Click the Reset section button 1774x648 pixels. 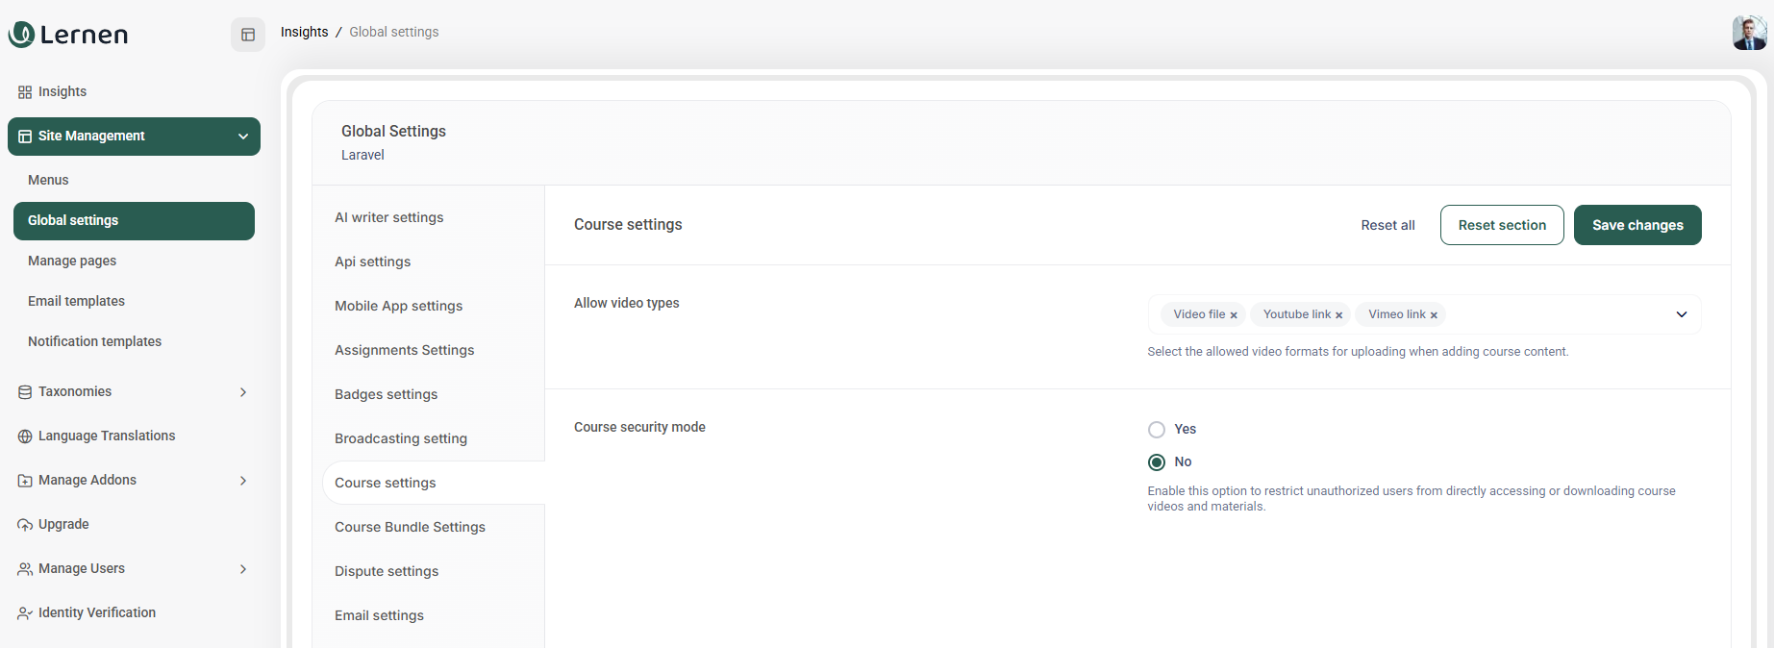point(1501,225)
